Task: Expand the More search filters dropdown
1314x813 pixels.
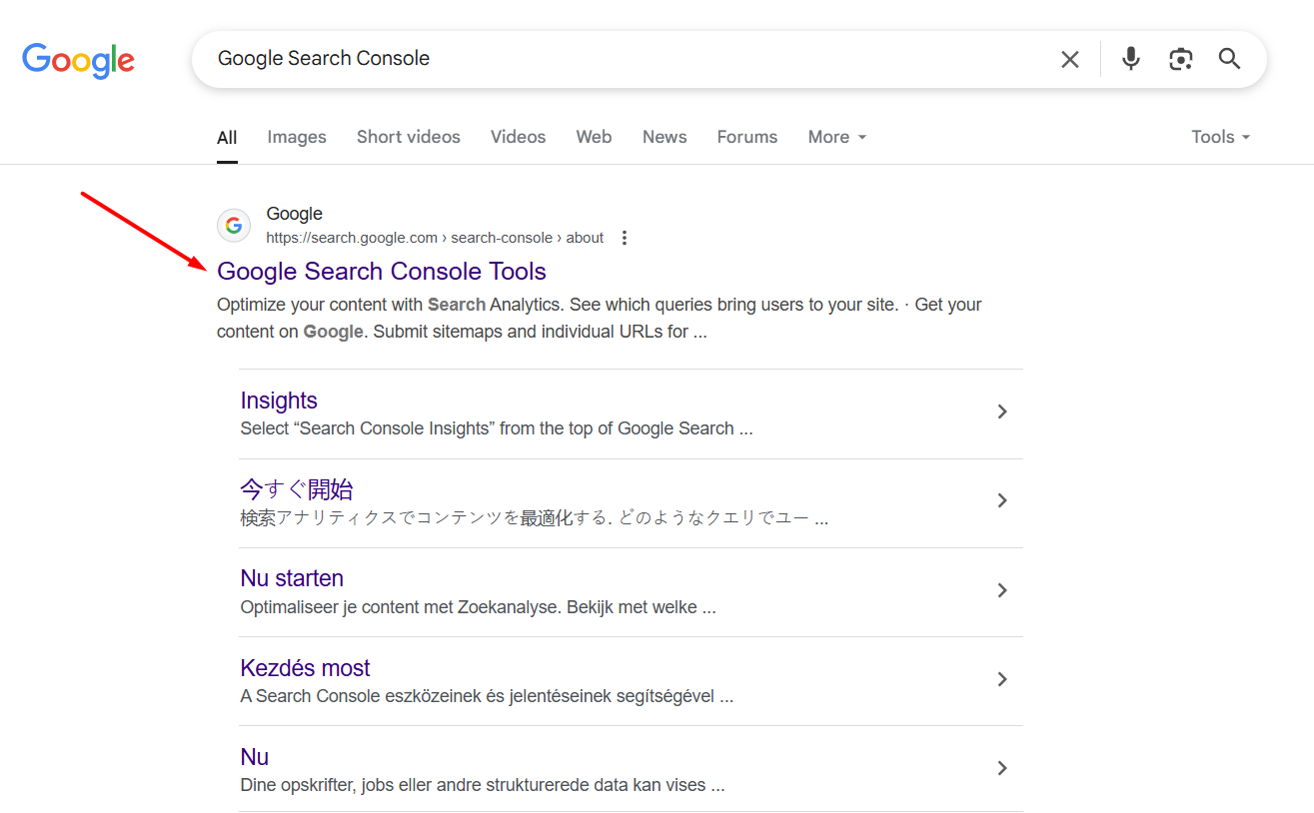Action: pos(836,137)
